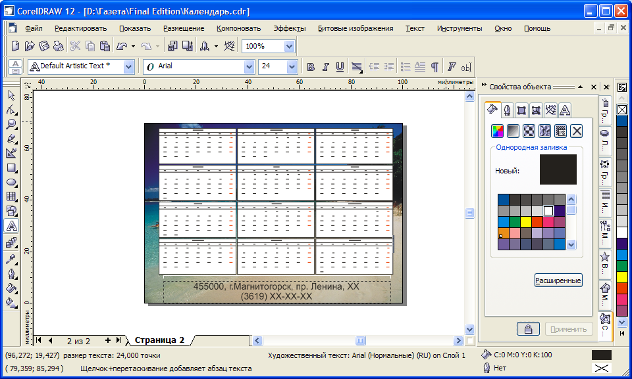This screenshot has height=379, width=632.
Task: Toggle Underline text formatting
Action: click(x=340, y=67)
